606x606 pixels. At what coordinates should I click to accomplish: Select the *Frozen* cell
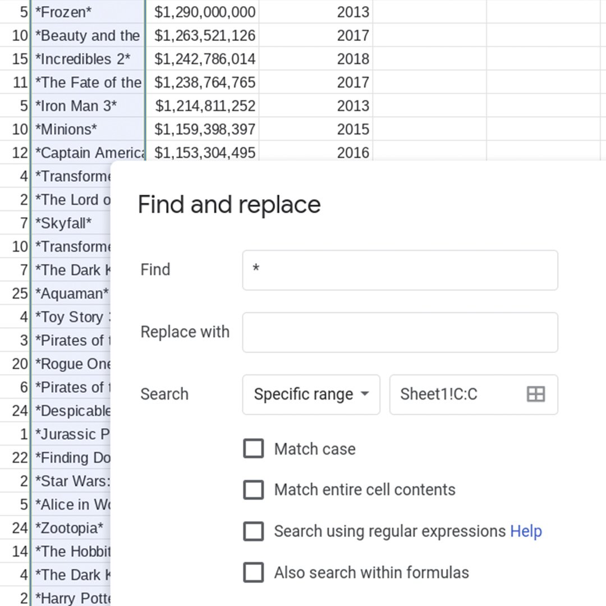tap(88, 12)
